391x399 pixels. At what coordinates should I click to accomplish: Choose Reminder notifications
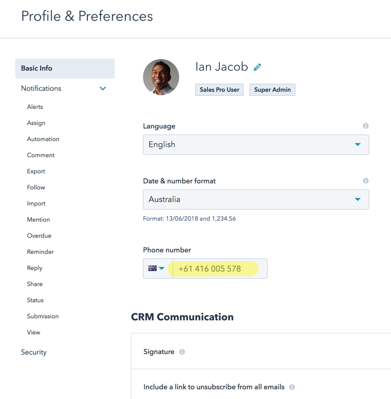(x=40, y=252)
